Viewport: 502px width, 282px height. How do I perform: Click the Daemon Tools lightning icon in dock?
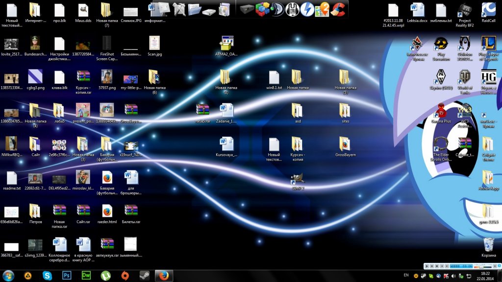click(x=307, y=8)
